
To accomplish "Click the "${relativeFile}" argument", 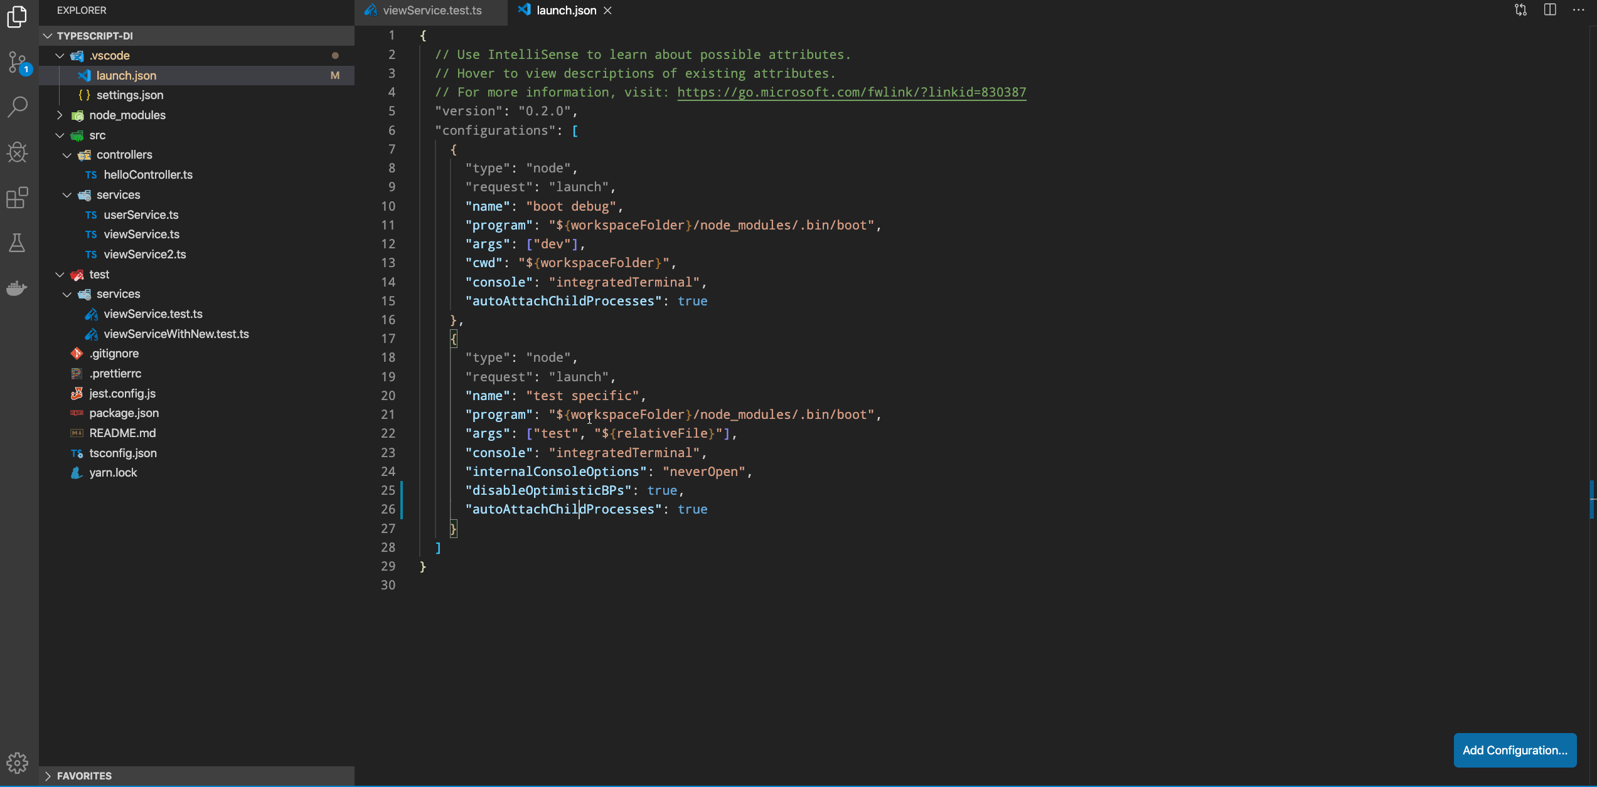I will (658, 433).
